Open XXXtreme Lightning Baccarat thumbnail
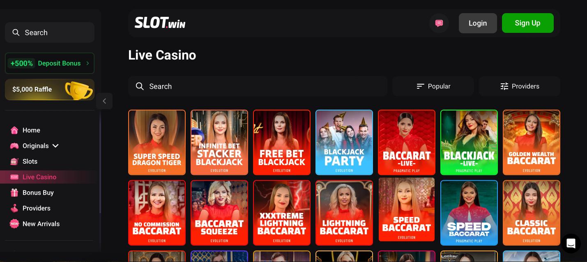The width and height of the screenshot is (587, 262). [282, 213]
